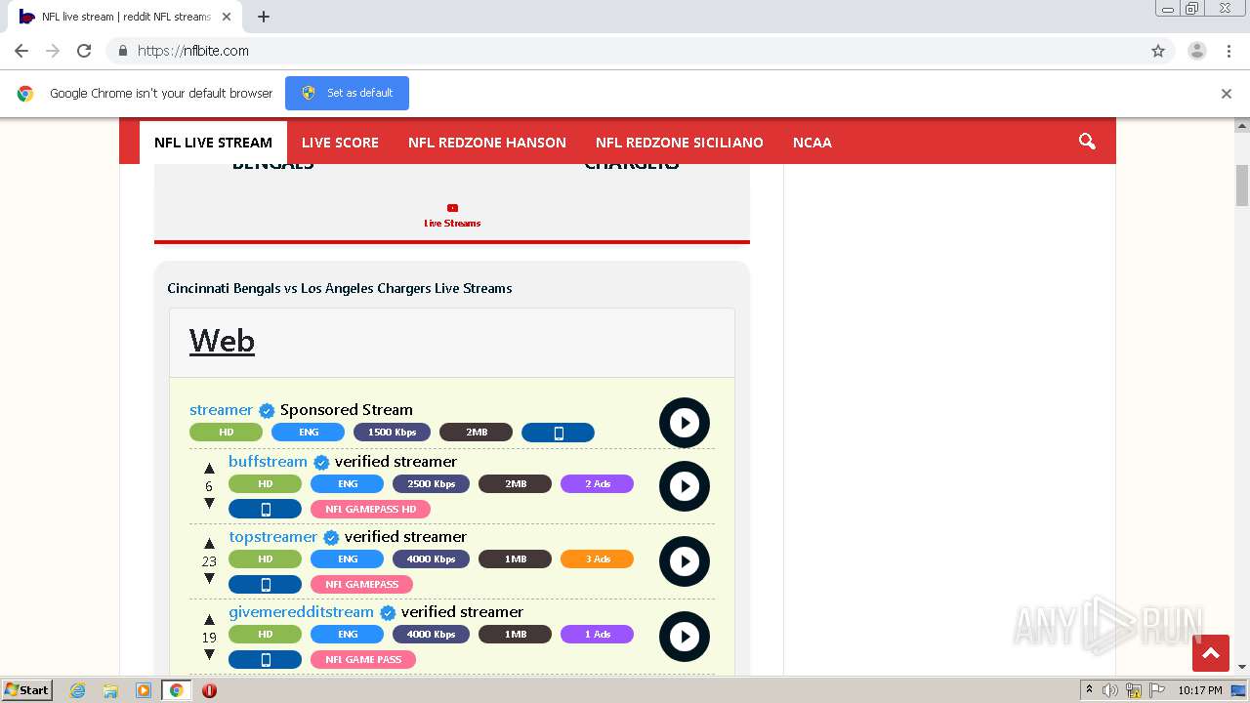Upvote the givemeredditstream stream

209,619
